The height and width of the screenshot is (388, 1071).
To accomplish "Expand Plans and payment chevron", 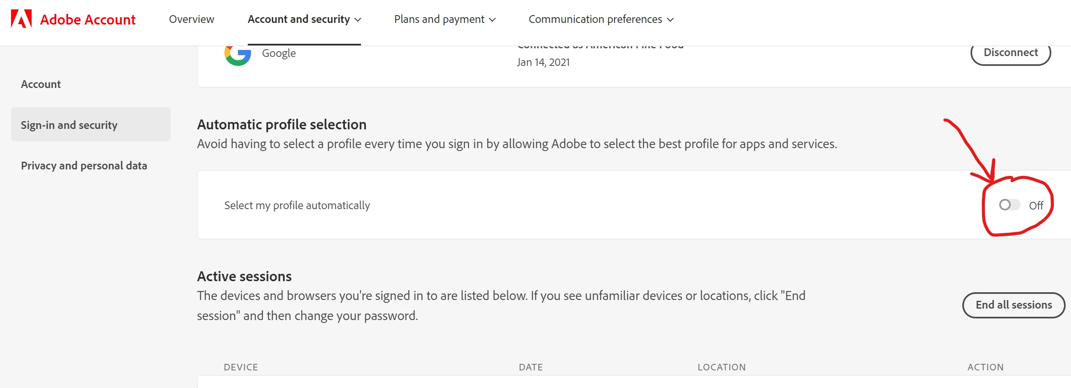I will (492, 20).
